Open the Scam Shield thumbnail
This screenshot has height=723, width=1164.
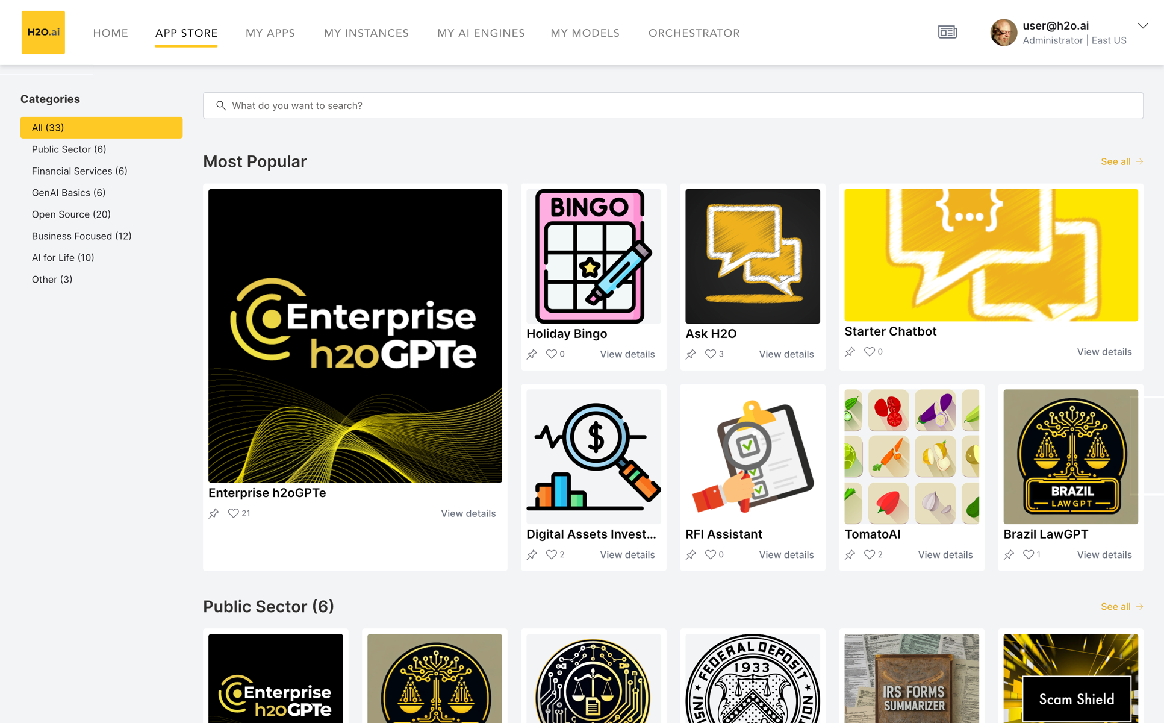tap(1071, 678)
